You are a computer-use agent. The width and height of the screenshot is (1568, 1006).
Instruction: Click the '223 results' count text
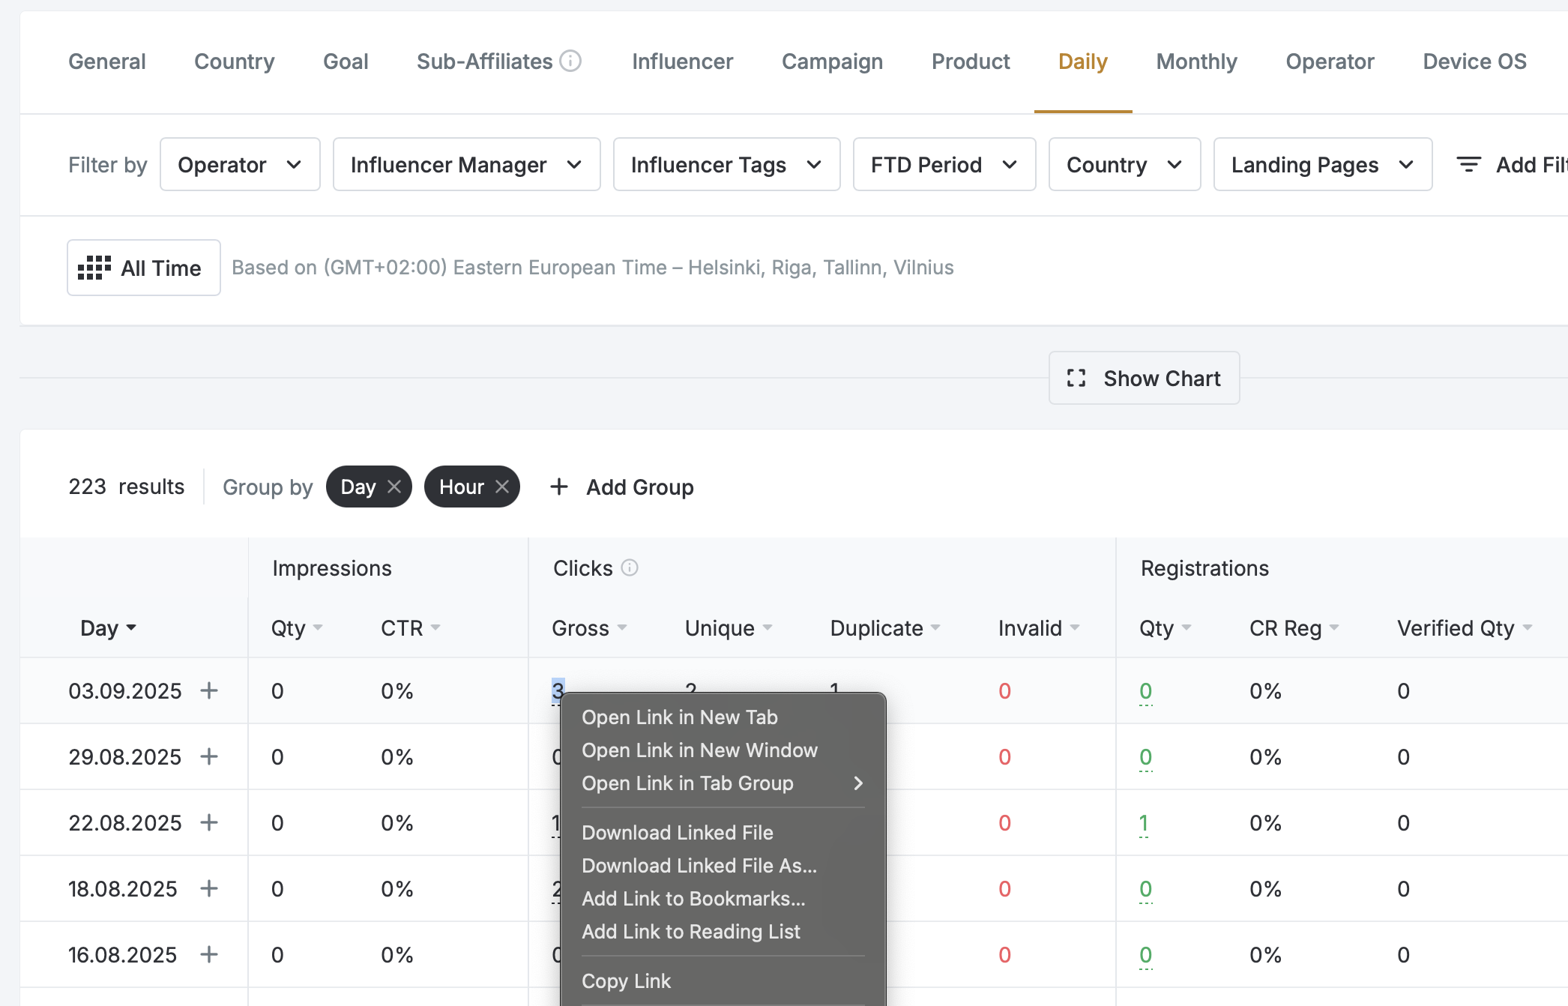(126, 487)
